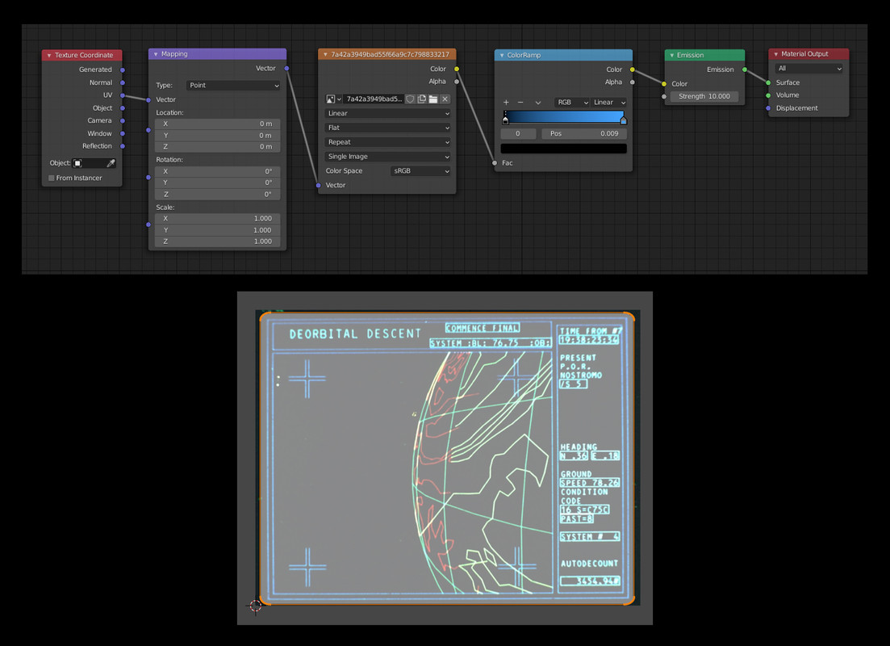890x646 pixels.
Task: Add a color stop with the plus icon
Action: coord(506,103)
